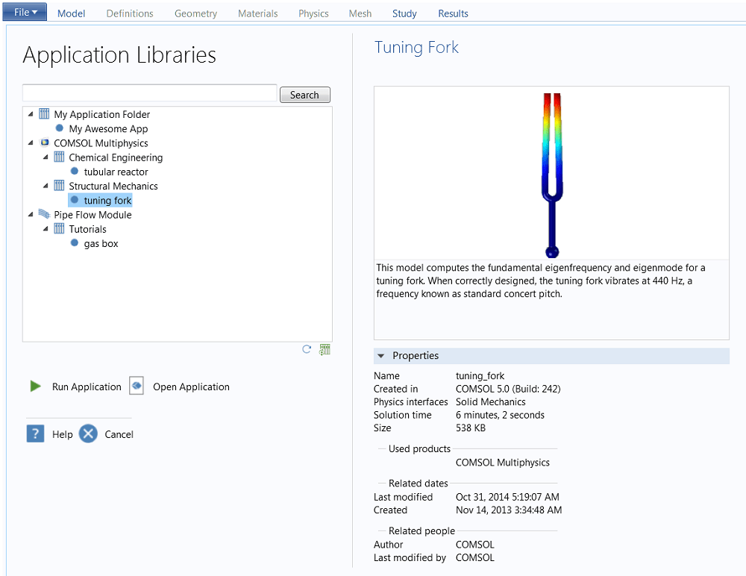Open the Geometry tab
The image size is (746, 576).
195,13
